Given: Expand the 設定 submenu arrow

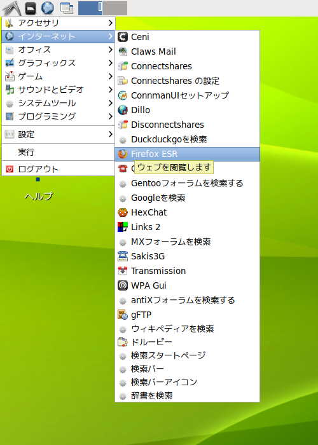Looking at the screenshot, I should pyautogui.click(x=111, y=134).
